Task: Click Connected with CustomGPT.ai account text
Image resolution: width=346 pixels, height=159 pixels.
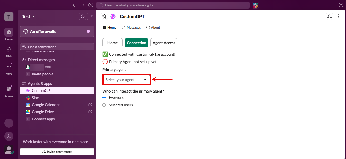Action: 142,54
